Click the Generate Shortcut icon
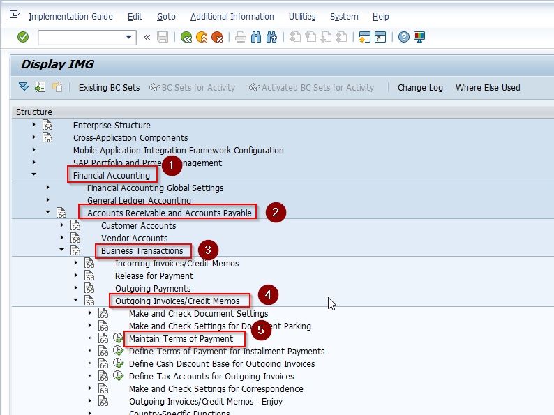 point(380,37)
